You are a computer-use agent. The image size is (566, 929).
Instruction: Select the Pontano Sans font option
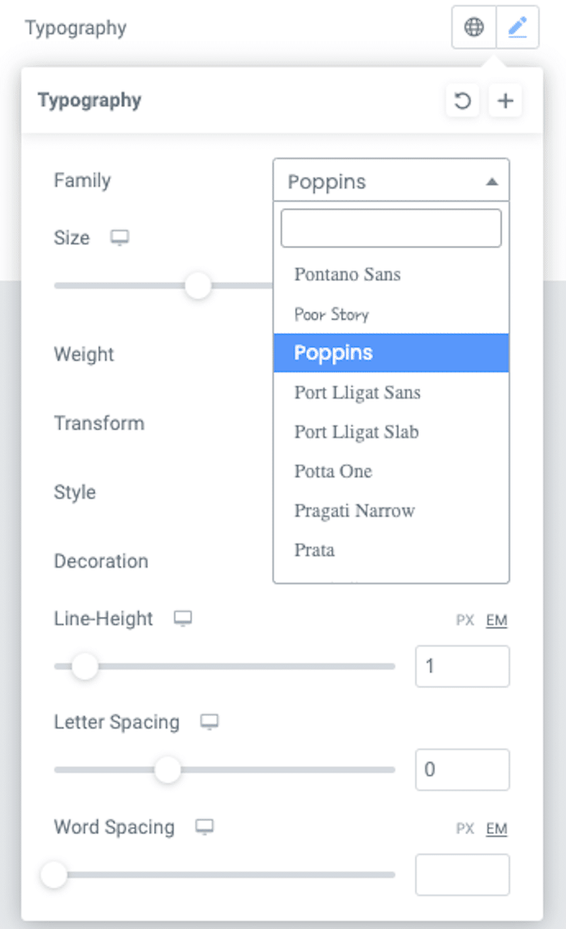coord(347,275)
